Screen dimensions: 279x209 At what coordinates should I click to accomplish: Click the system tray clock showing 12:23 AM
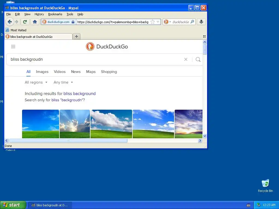click(x=269, y=205)
